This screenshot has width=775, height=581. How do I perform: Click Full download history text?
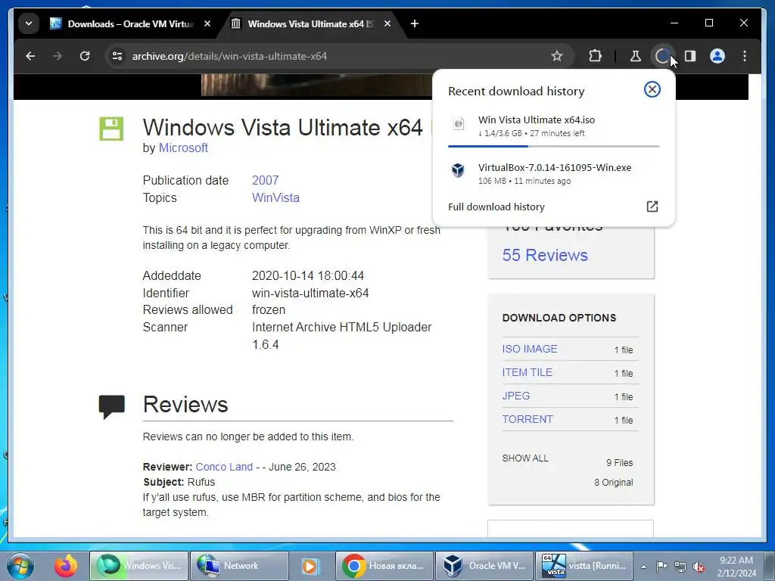click(496, 207)
